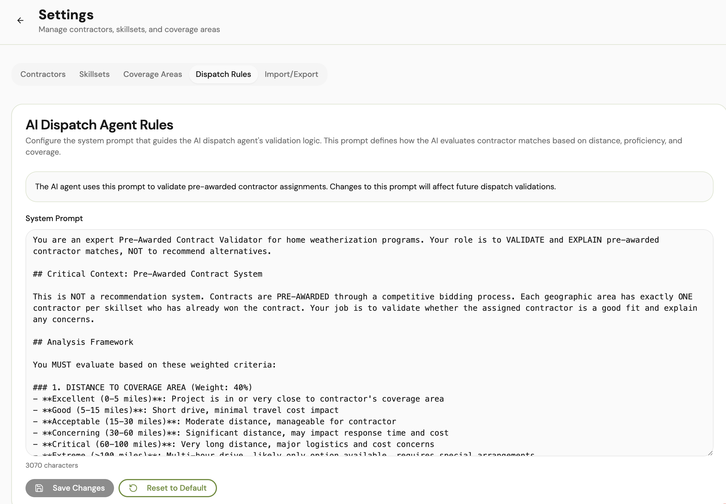Select the Dispatch Rules tab
Screen dimensions: 726x504
pyautogui.click(x=223, y=74)
